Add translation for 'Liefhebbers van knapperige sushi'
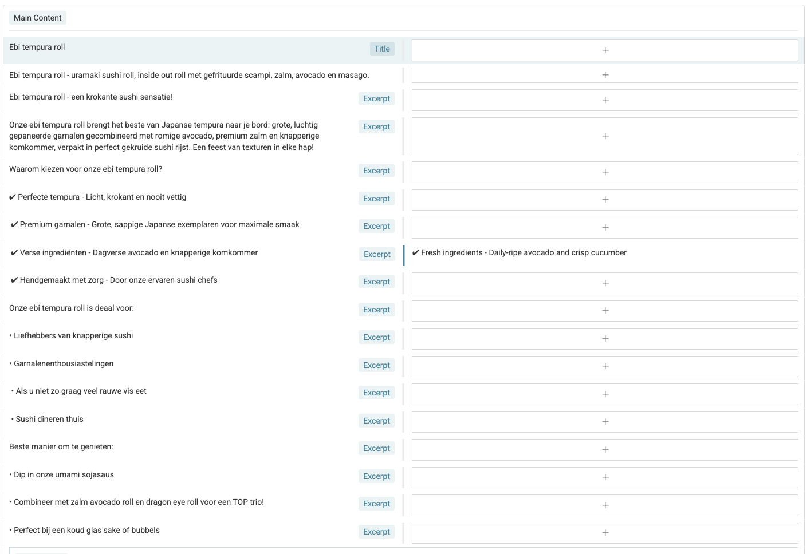 point(605,339)
